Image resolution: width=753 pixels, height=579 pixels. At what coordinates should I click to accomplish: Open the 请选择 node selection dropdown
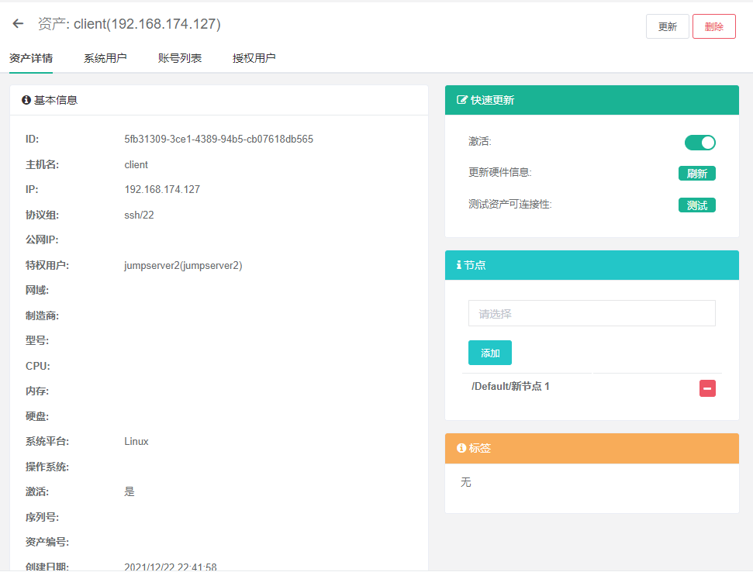592,313
